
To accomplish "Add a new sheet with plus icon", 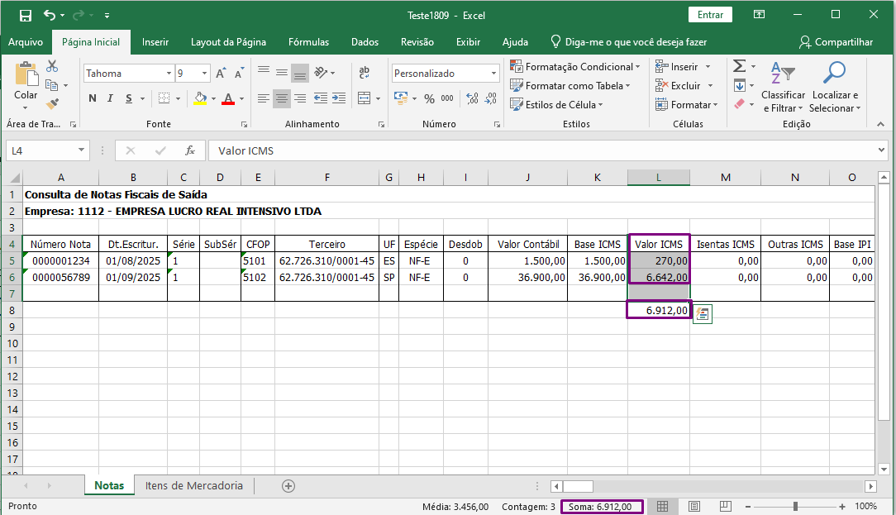I will [288, 486].
